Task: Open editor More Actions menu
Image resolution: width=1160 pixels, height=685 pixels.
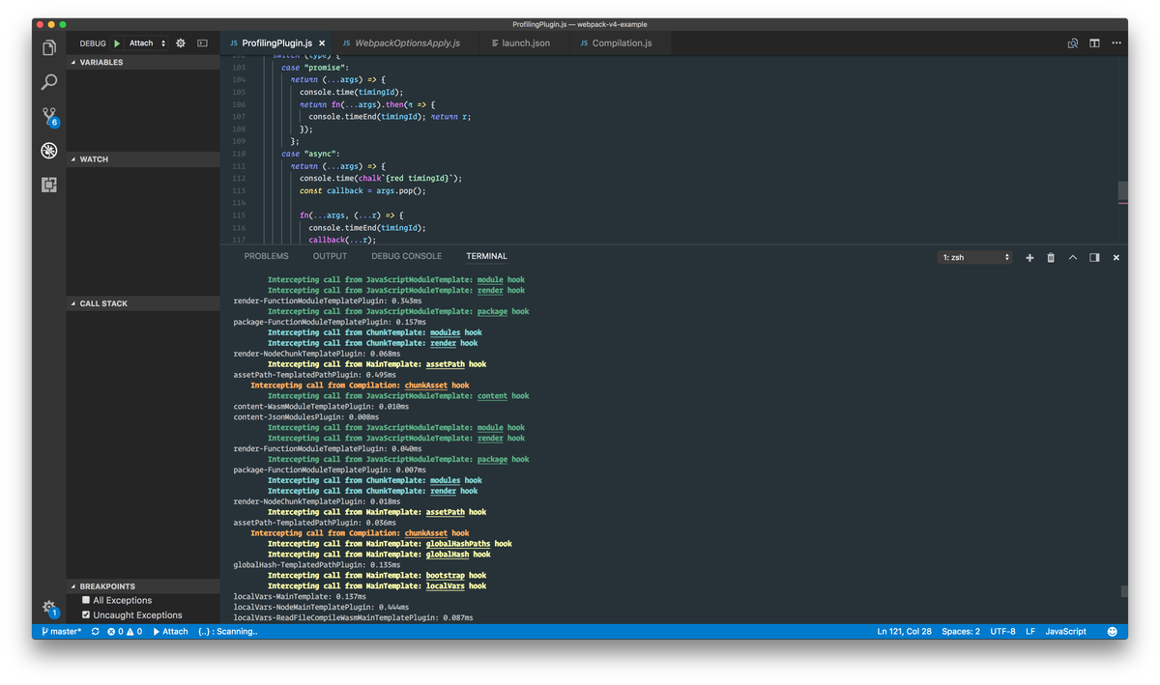Action: pos(1116,43)
